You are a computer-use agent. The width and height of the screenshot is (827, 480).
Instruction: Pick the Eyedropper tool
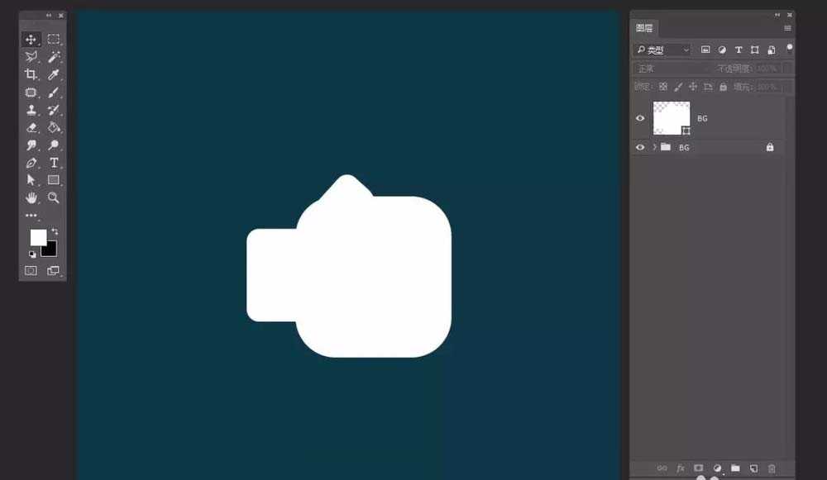[x=53, y=74]
